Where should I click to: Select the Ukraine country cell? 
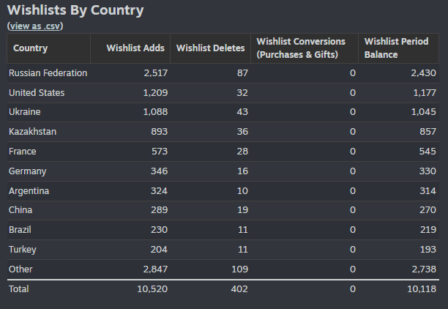[x=25, y=112]
